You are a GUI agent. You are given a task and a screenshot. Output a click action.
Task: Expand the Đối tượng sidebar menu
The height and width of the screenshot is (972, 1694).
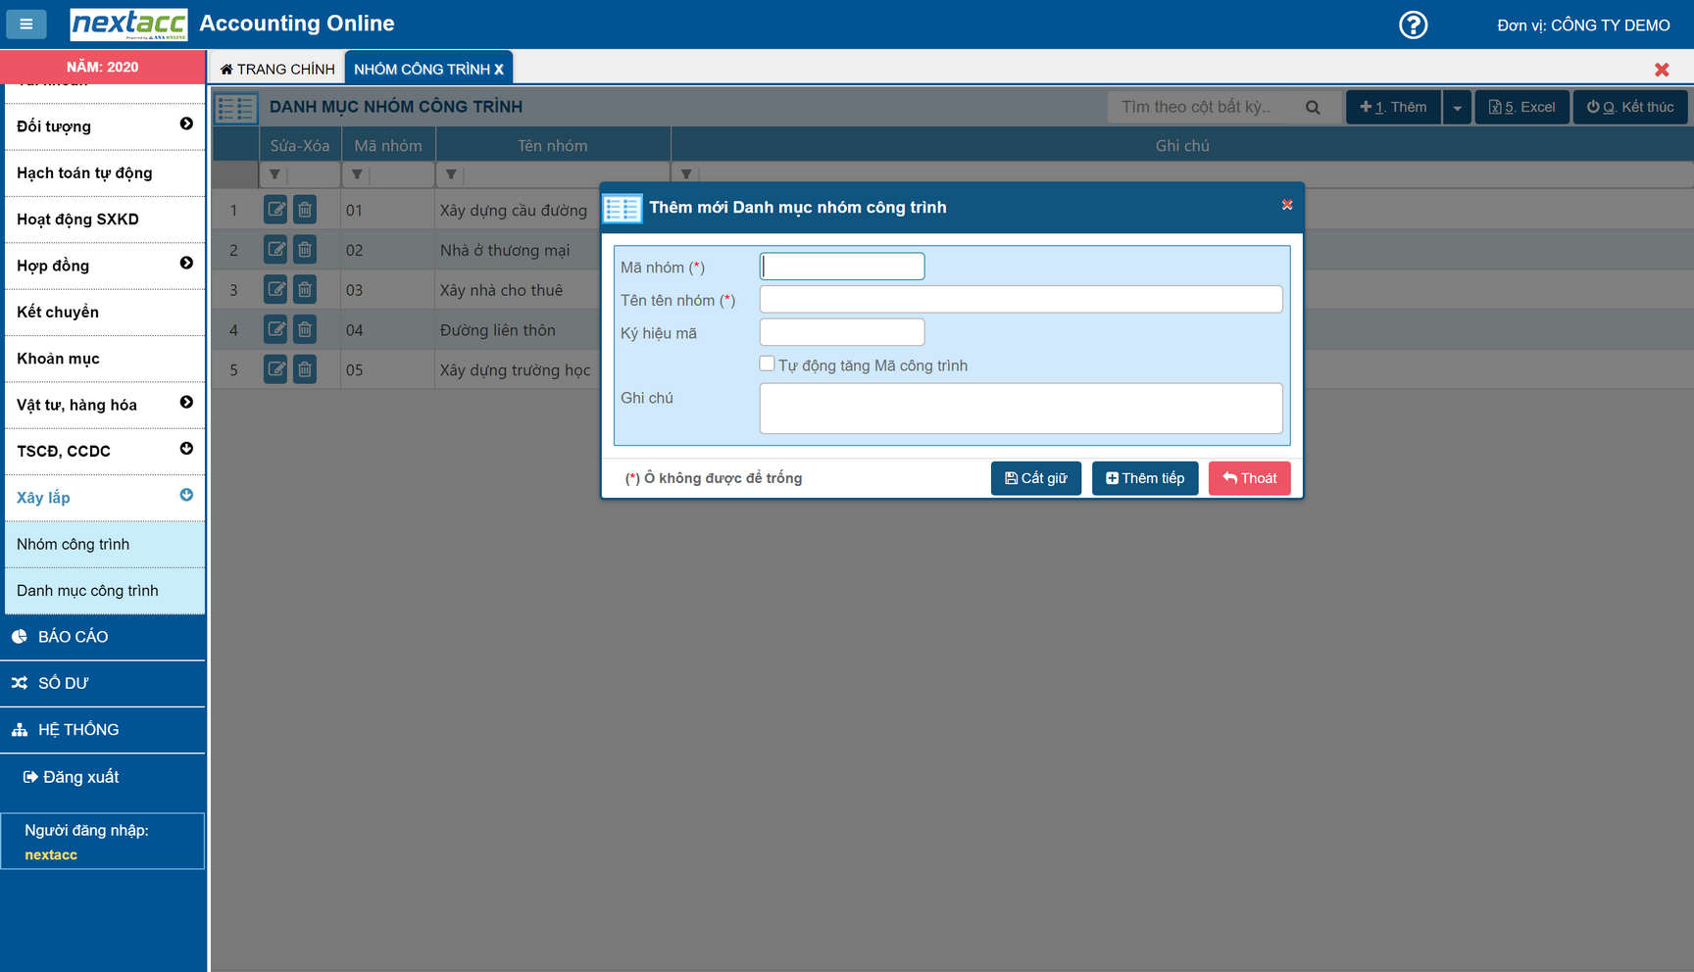pos(186,124)
